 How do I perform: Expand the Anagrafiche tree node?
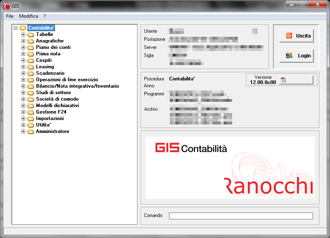tap(23, 41)
